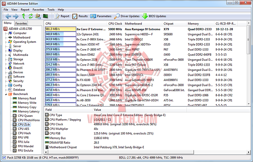Image resolution: width=253 pixels, height=162 pixels.
Task: Expand the Display tree node
Action: (6, 50)
